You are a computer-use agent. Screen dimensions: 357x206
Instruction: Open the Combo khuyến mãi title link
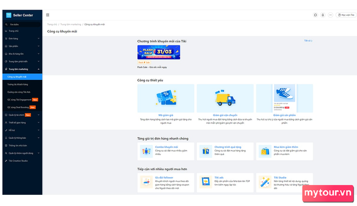166,147
